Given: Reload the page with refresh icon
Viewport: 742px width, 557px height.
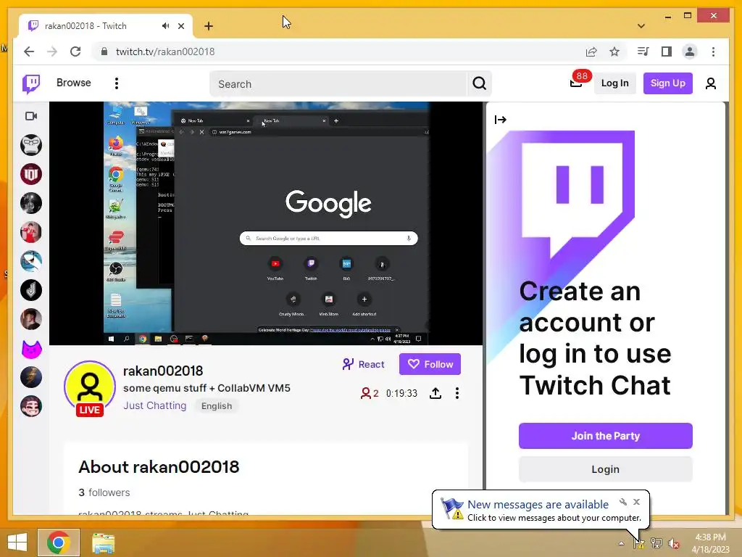Looking at the screenshot, I should pyautogui.click(x=75, y=51).
